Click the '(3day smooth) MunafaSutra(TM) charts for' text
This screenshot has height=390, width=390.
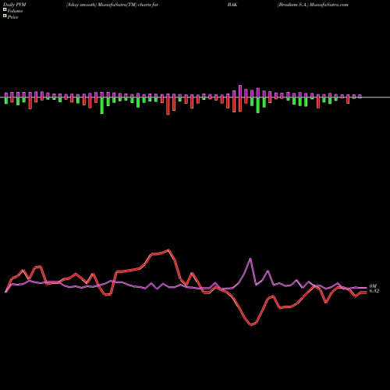pos(112,5)
